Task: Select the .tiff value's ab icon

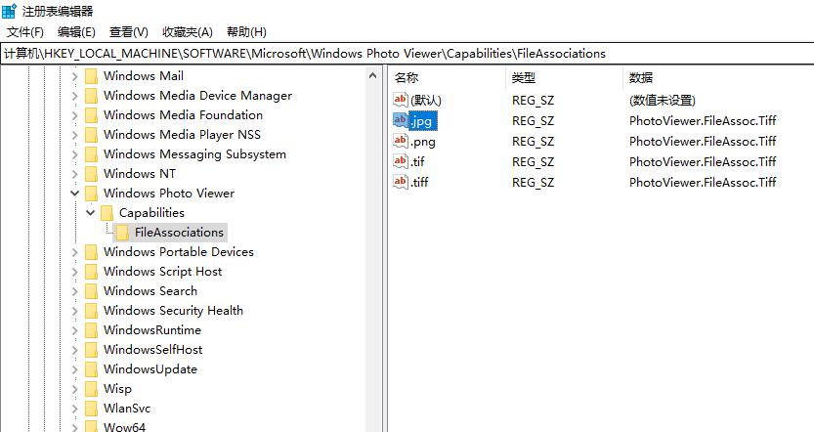Action: (401, 182)
